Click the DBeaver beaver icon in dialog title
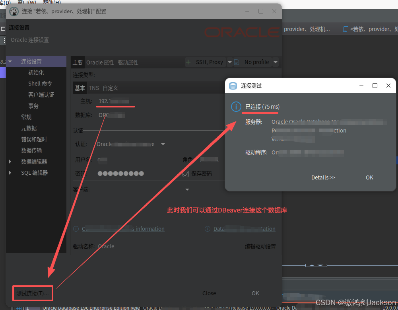The width and height of the screenshot is (398, 310). [14, 12]
